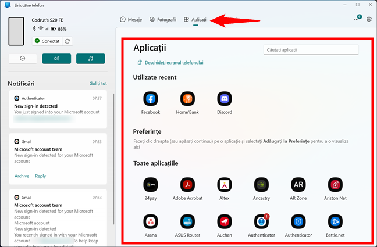Viewport: 377px width, 247px height.
Task: Open Authenticator app with notification badge
Action: [x=261, y=221]
